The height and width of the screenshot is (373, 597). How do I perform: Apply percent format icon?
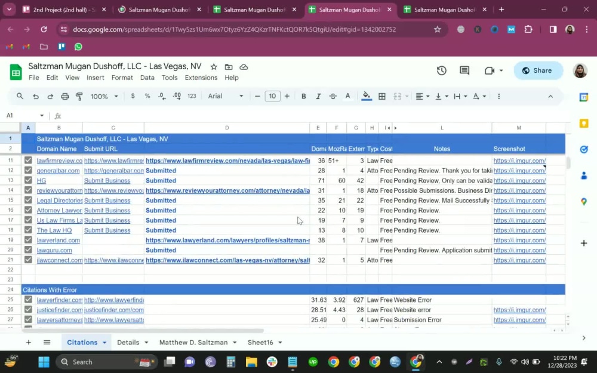[147, 96]
